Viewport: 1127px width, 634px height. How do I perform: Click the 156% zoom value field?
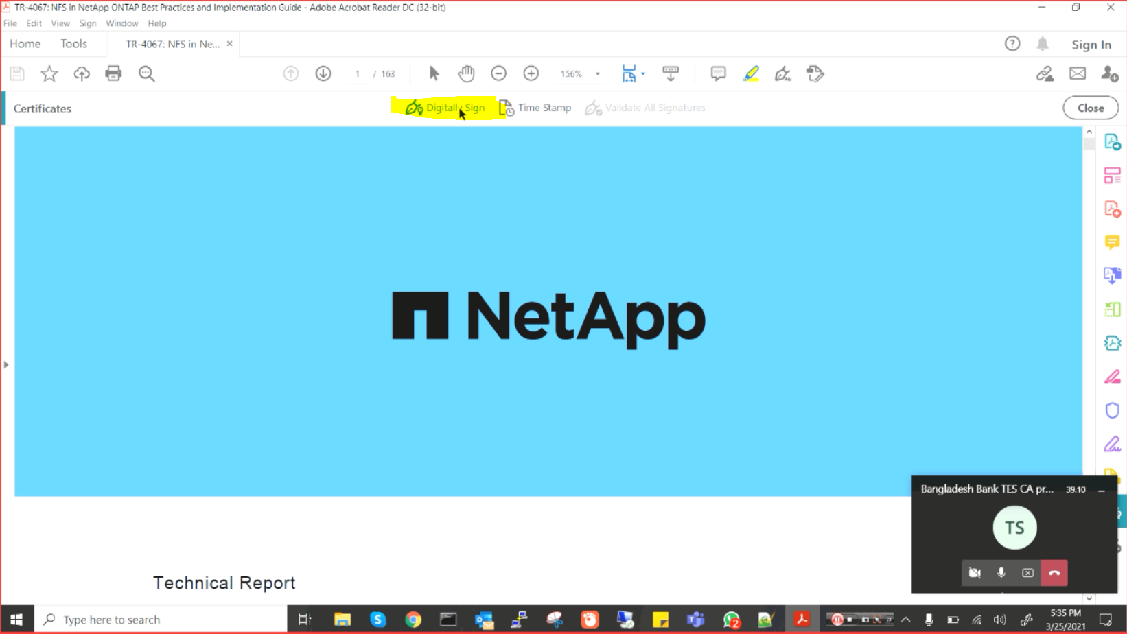(x=571, y=74)
